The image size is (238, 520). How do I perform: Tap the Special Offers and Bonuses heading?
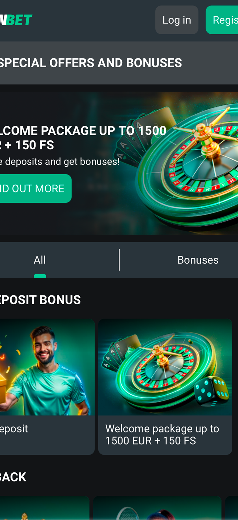90,63
